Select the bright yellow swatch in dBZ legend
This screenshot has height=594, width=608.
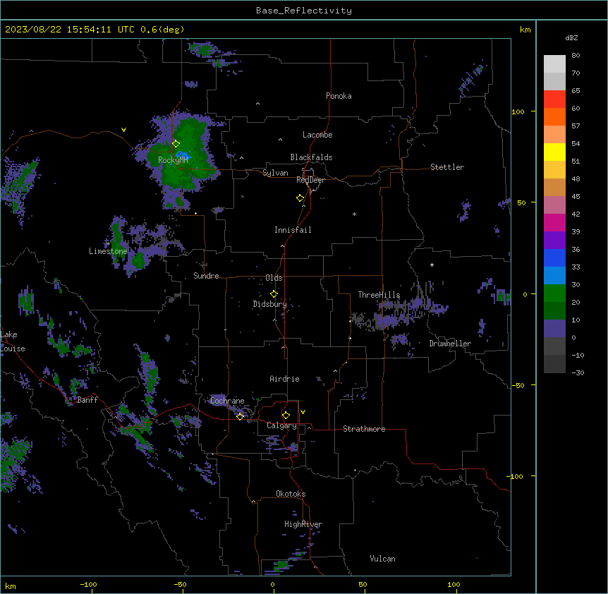554,152
